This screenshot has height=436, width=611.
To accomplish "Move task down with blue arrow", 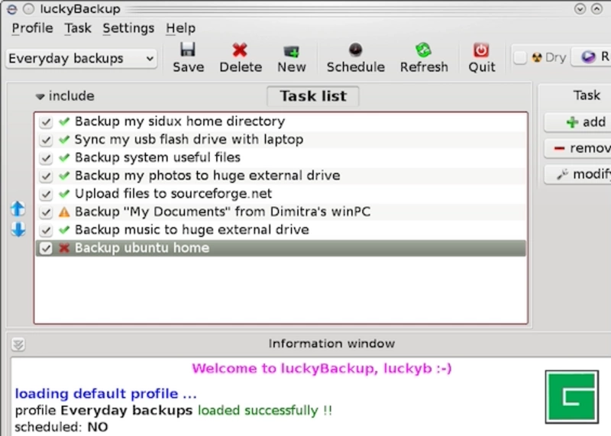I will (x=18, y=229).
